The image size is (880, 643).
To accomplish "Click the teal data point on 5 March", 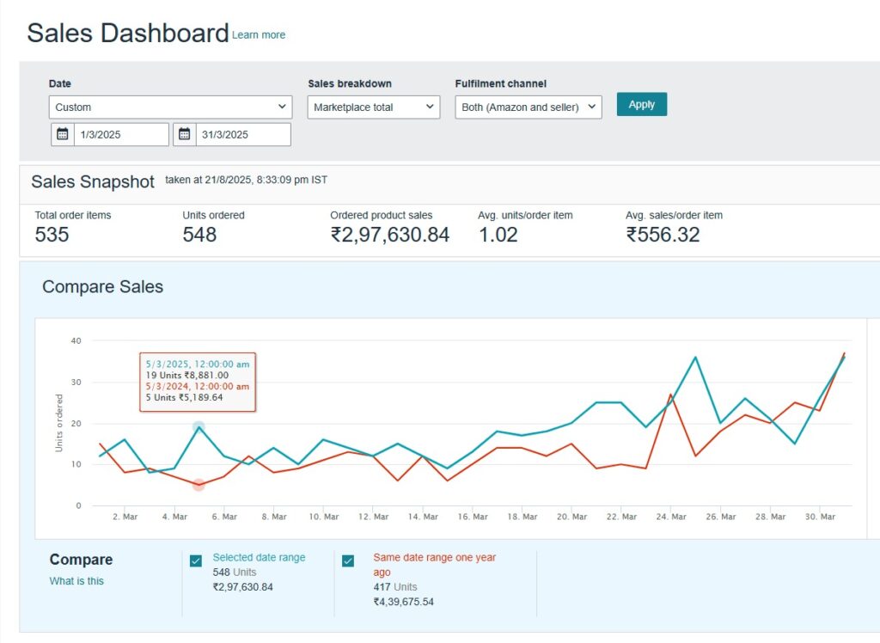I will 199,427.
